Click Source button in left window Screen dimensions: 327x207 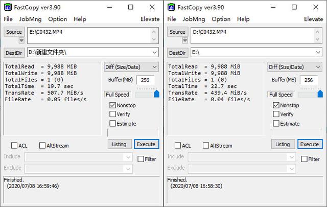(14, 32)
